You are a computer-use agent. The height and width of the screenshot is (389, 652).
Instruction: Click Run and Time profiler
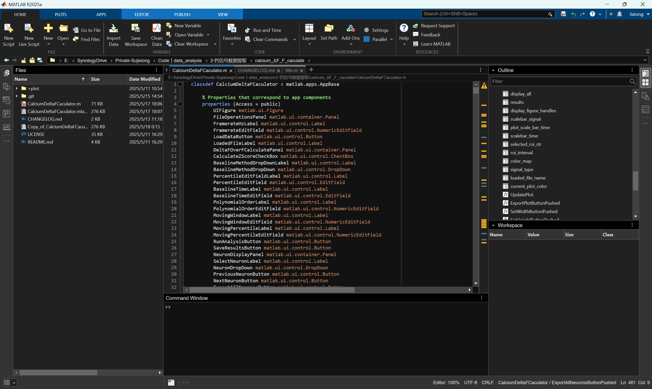coord(263,30)
